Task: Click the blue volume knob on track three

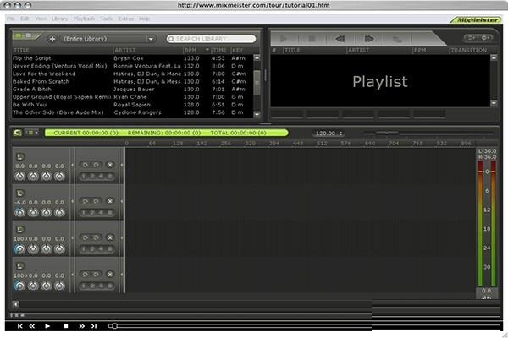Action: (19, 248)
